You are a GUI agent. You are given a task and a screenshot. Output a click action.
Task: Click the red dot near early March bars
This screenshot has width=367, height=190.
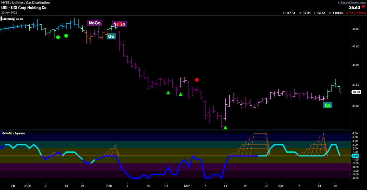197,80
